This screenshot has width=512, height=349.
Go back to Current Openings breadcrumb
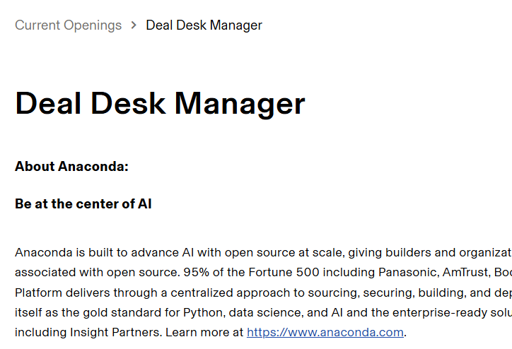coord(68,25)
